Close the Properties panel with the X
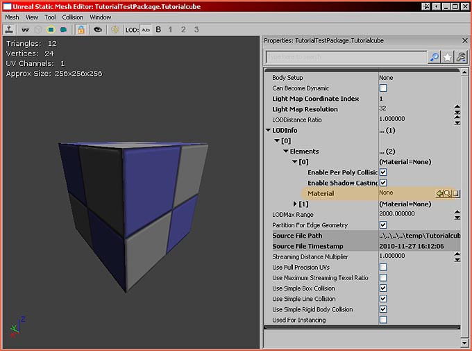Screen dimensions: 472x351 (465, 40)
